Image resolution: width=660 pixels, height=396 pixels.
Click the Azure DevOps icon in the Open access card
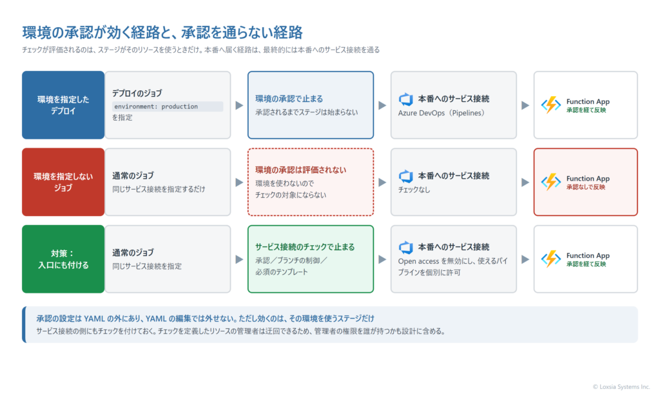pos(406,247)
